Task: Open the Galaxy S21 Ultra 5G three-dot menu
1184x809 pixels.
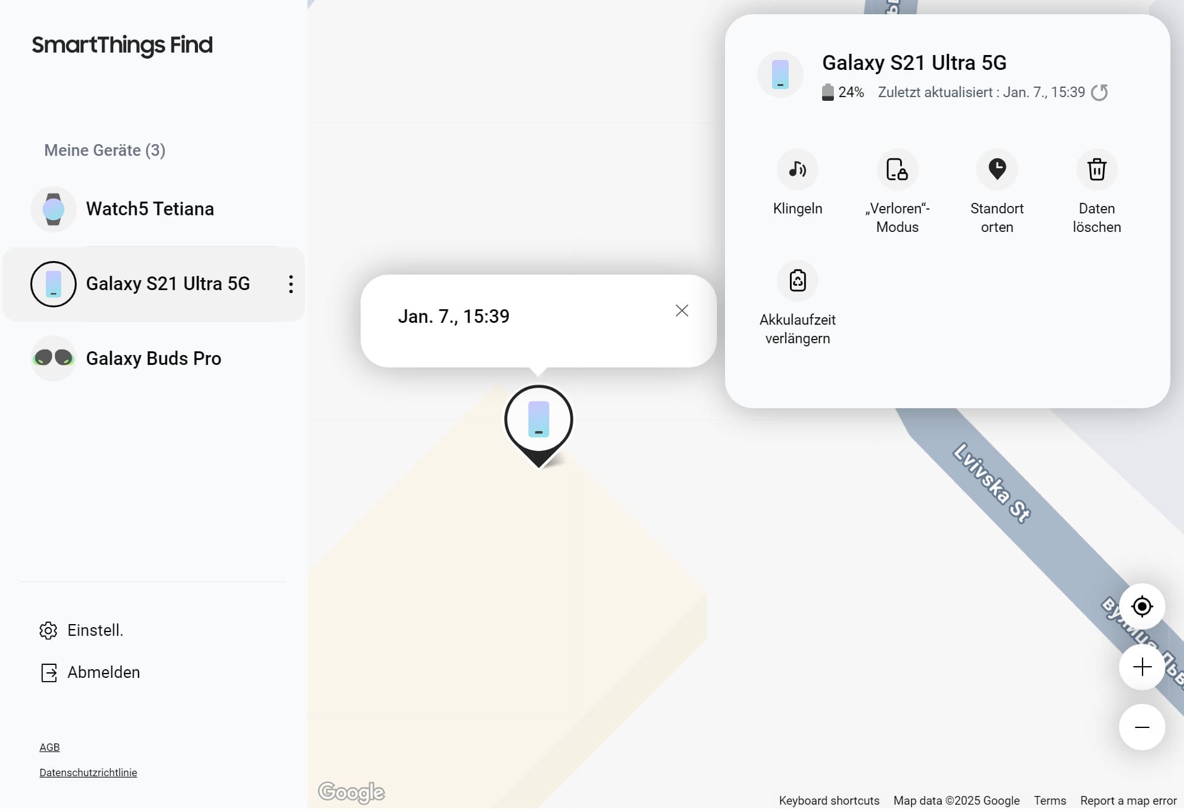Action: 291,284
